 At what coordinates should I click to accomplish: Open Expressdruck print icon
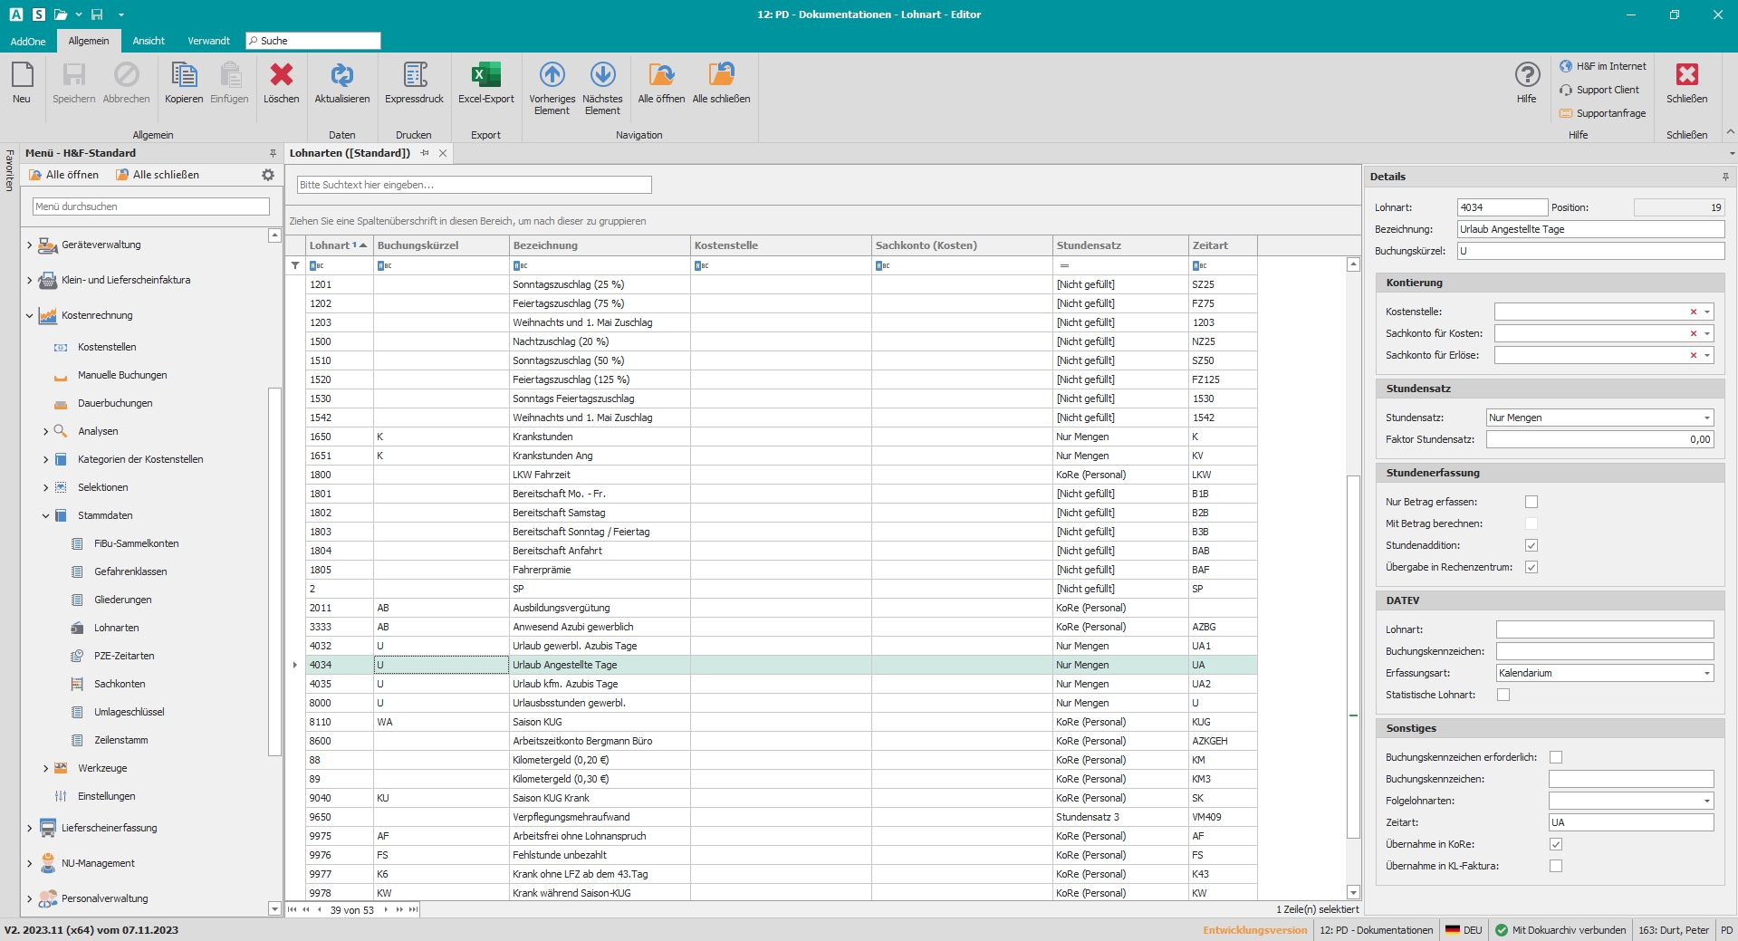(x=414, y=76)
